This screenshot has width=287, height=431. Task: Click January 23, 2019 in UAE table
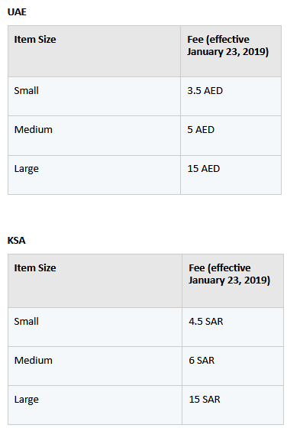click(x=228, y=52)
